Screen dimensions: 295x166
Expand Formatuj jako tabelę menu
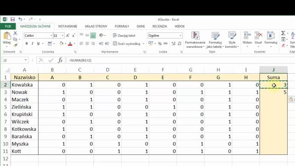pos(215,40)
